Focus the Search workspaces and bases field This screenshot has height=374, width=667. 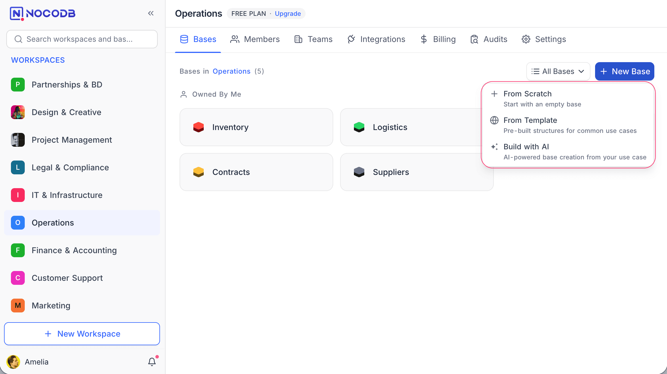pyautogui.click(x=82, y=39)
